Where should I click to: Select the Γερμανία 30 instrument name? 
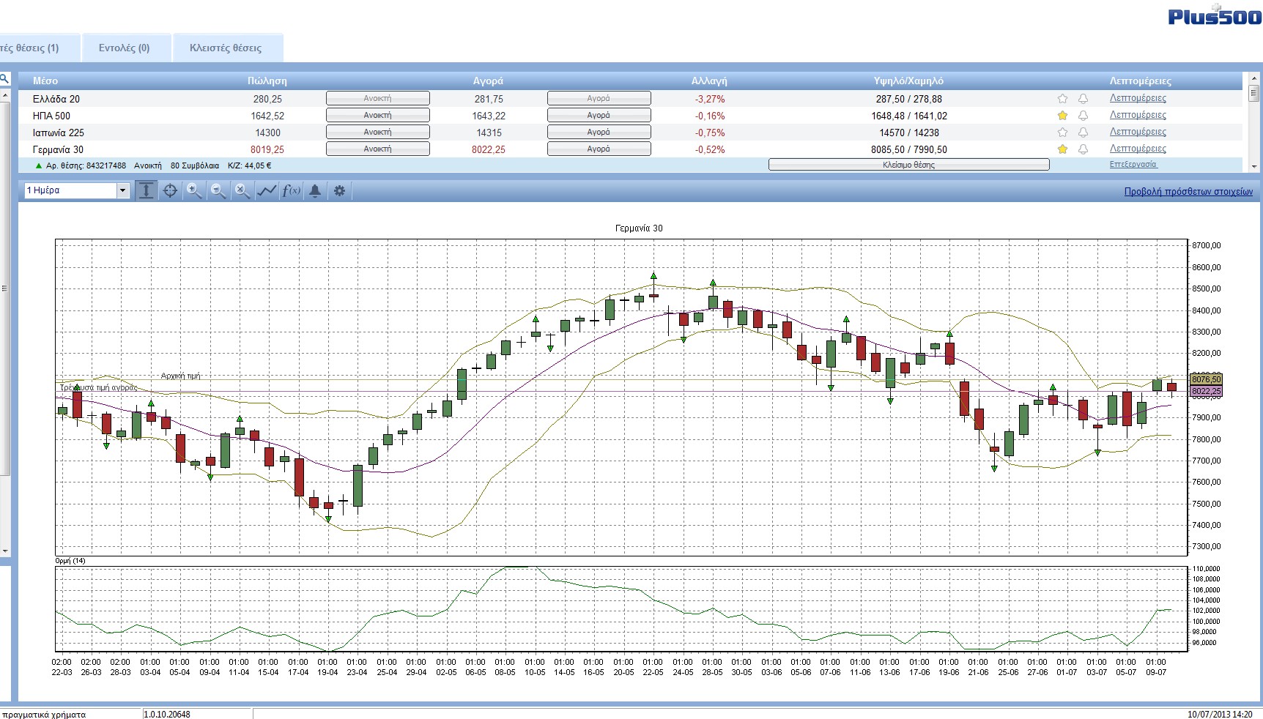point(58,149)
